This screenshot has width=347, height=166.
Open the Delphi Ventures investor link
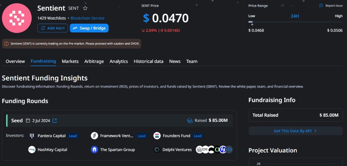tap(177, 149)
